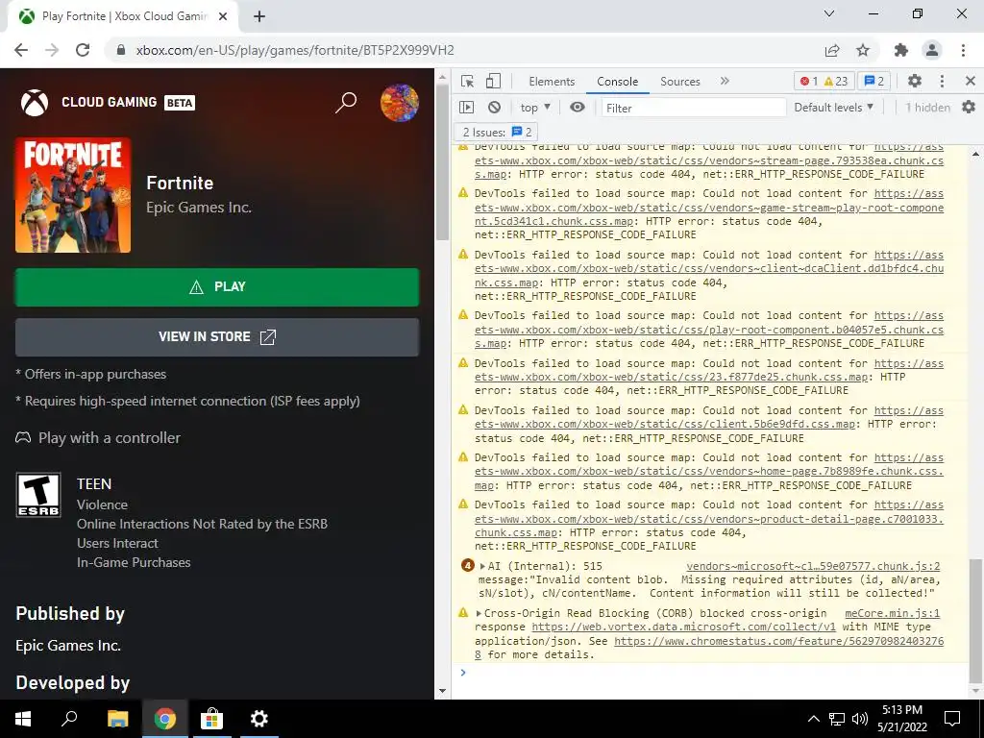Image resolution: width=984 pixels, height=738 pixels.
Task: Click the ESRB Teen rating badge
Action: tap(38, 495)
